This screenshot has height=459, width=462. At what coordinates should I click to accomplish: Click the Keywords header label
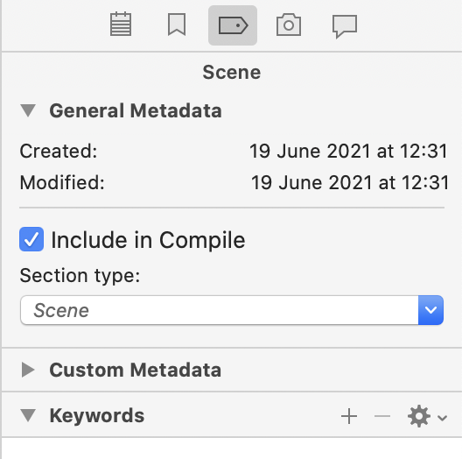pos(97,415)
